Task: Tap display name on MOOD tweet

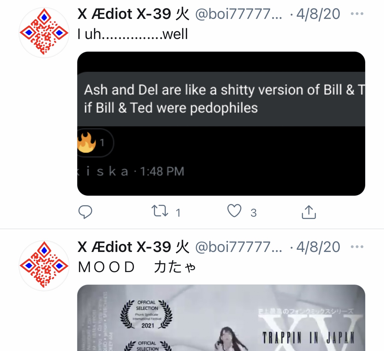Action: [133, 247]
